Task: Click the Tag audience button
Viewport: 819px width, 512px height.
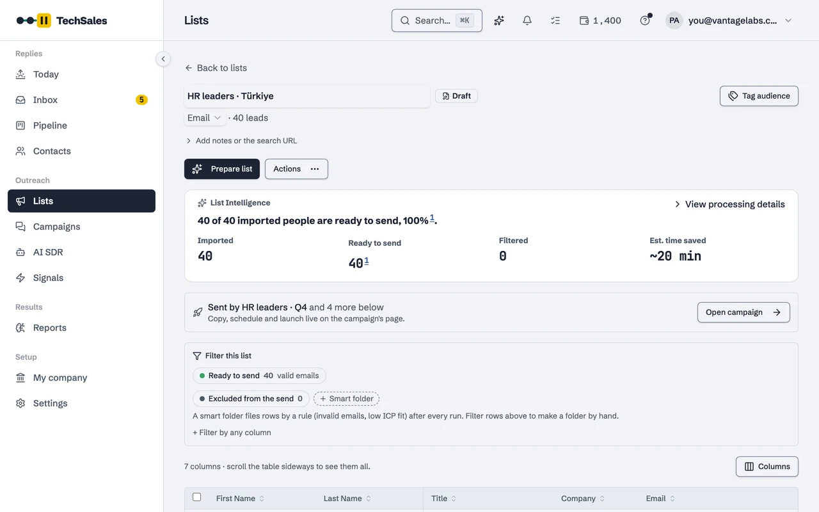Action: click(x=759, y=96)
